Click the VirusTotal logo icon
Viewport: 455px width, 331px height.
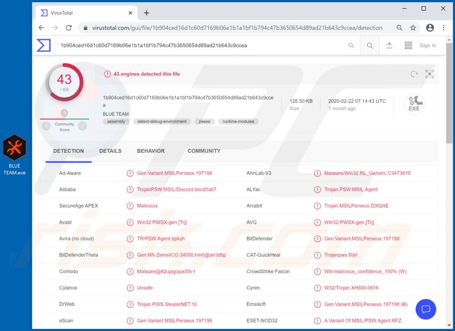(44, 46)
